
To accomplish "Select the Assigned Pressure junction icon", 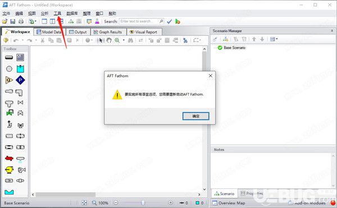I will [x=20, y=80].
